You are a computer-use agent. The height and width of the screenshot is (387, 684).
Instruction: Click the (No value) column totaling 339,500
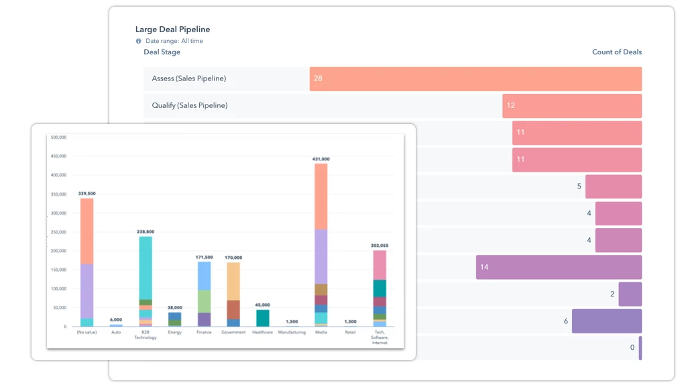[87, 262]
